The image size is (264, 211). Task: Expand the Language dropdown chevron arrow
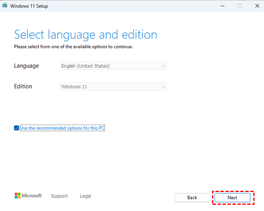point(163,66)
